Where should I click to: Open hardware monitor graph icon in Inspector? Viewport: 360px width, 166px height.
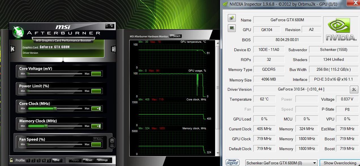[232, 28]
